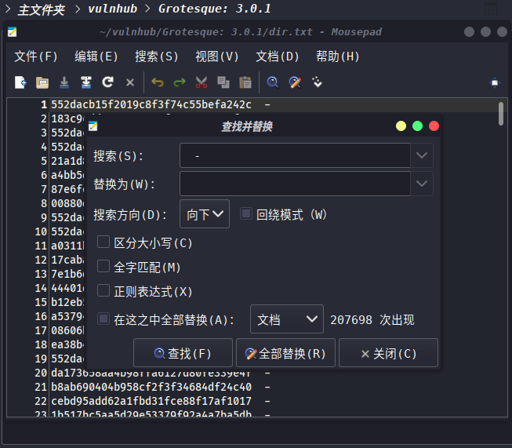Click the 207698 次出现 occurrence count

(x=372, y=319)
